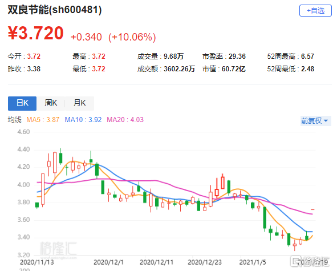Viewport: 333px width, 271px height.
Task: Click the latest red limit-up dash marker
Action: click(x=312, y=210)
